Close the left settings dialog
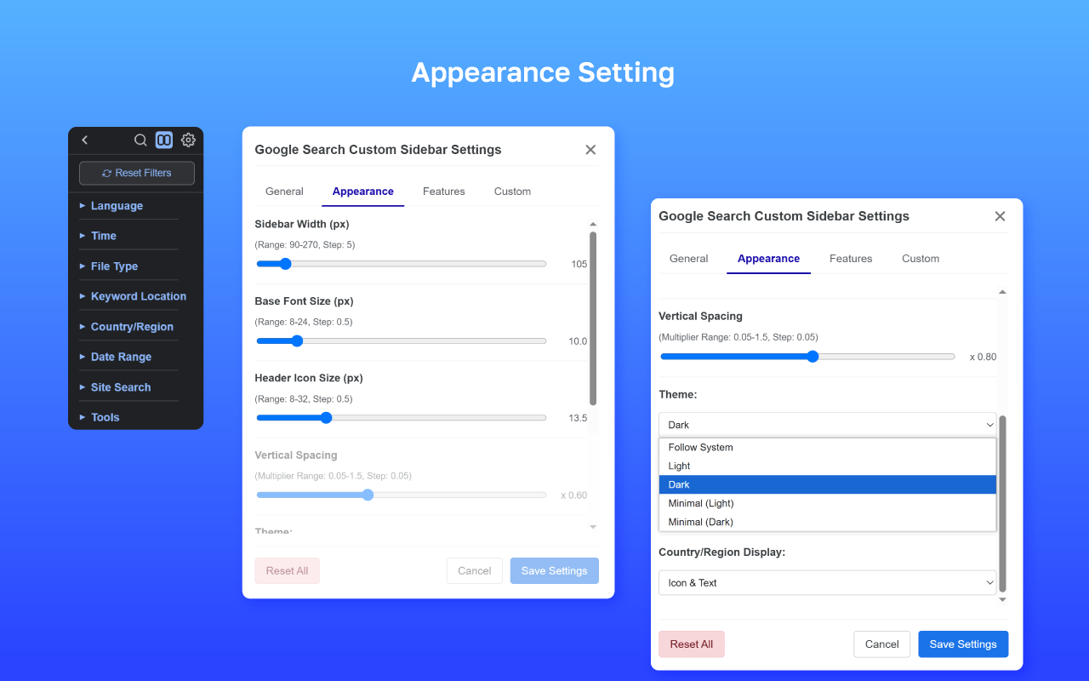This screenshot has height=681, width=1089. pyautogui.click(x=590, y=150)
